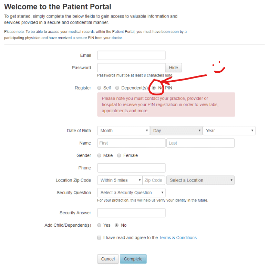Open the Within 5 miles dropdown
268x268 pixels.
pos(120,180)
